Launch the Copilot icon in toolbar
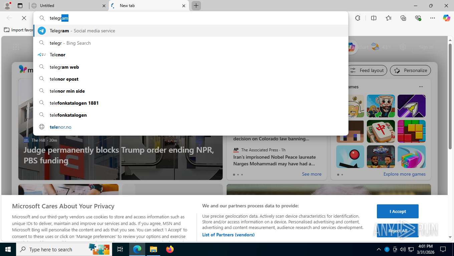 pyautogui.click(x=447, y=18)
